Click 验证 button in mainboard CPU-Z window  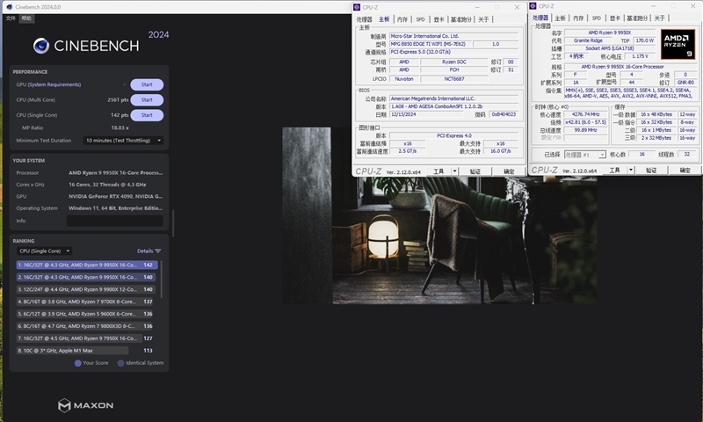(x=475, y=171)
